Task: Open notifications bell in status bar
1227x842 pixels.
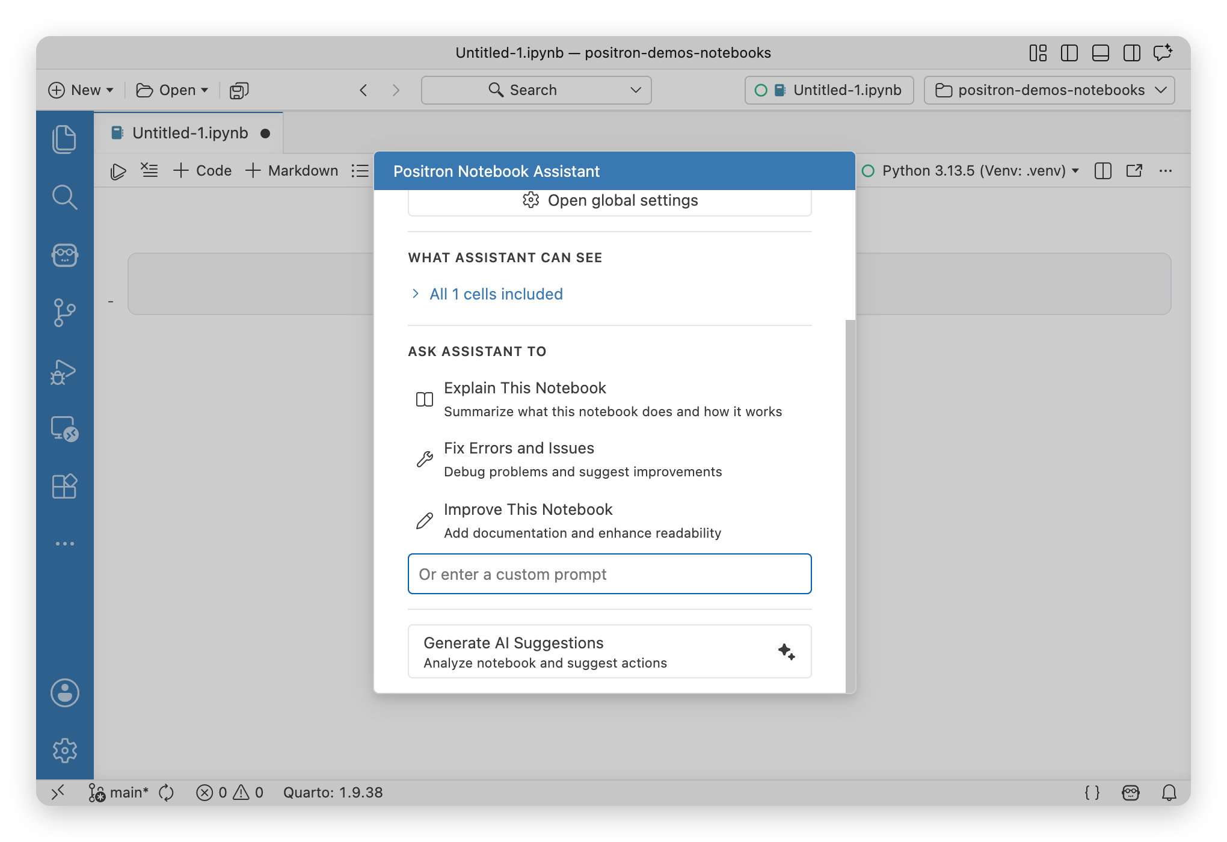Action: 1169,793
